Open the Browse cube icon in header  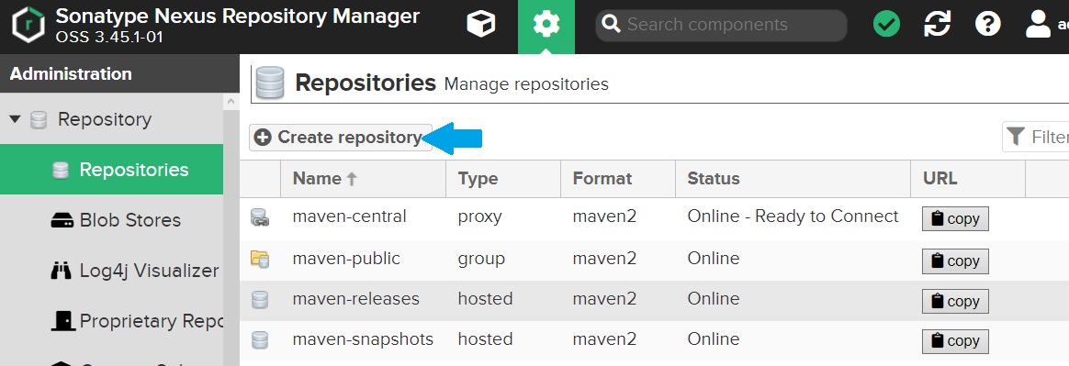(x=480, y=25)
